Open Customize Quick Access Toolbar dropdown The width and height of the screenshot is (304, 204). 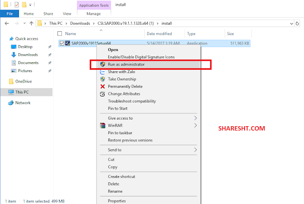coord(30,5)
